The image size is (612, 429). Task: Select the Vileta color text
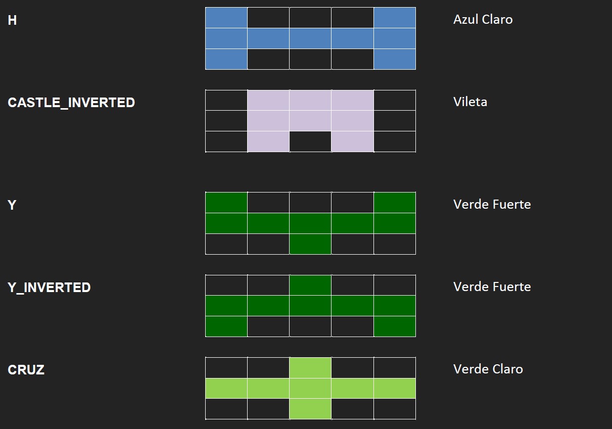tap(470, 102)
